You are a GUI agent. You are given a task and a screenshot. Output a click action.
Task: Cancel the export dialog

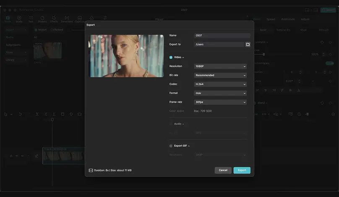[x=223, y=171]
